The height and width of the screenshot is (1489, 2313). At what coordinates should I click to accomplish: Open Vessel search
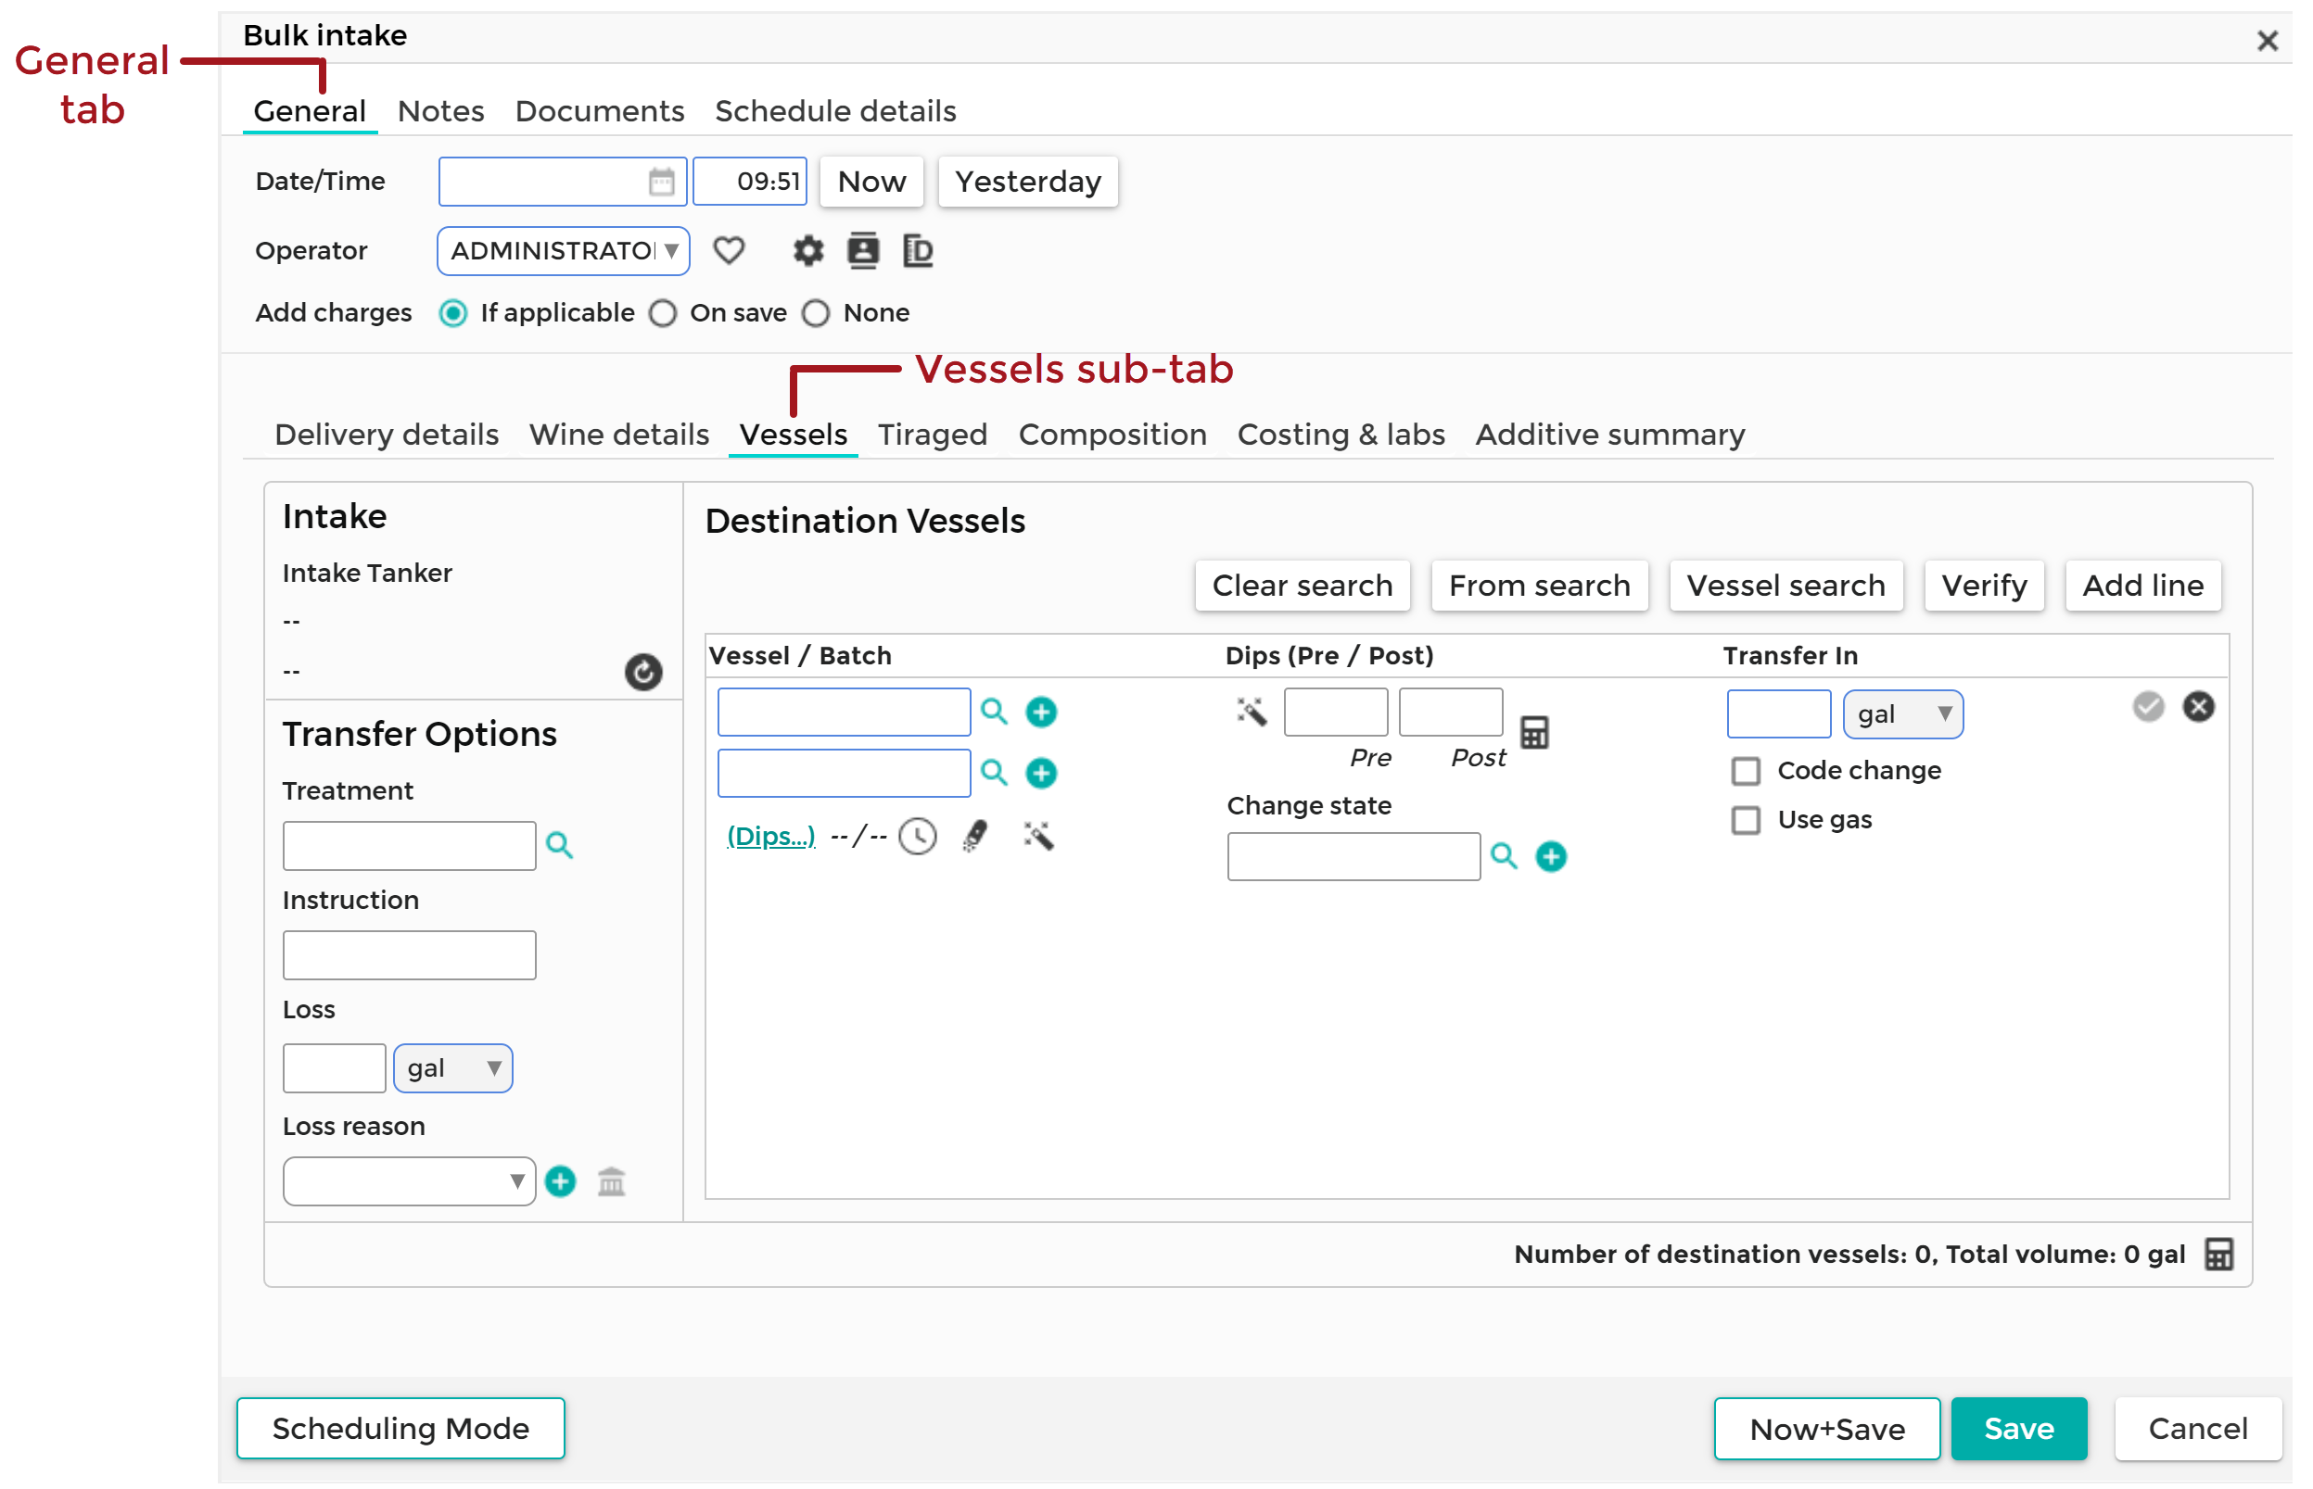[1785, 585]
